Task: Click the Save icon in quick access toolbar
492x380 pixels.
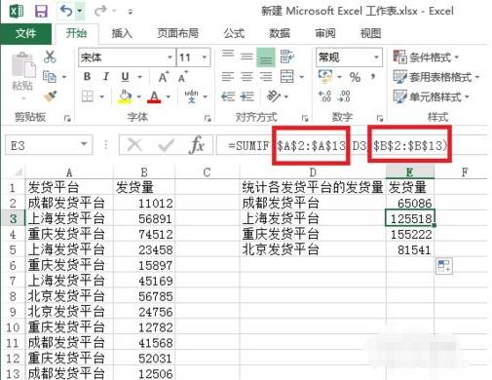Action: point(41,12)
